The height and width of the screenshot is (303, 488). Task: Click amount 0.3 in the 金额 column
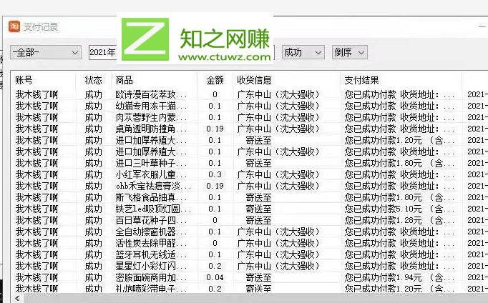click(x=215, y=174)
